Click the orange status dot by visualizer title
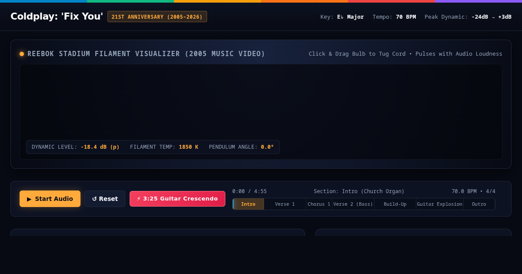 tap(22, 54)
